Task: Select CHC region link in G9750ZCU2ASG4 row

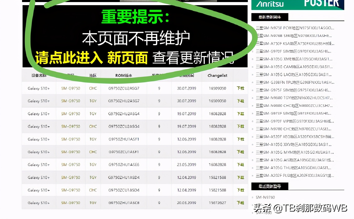Action: pos(93,126)
